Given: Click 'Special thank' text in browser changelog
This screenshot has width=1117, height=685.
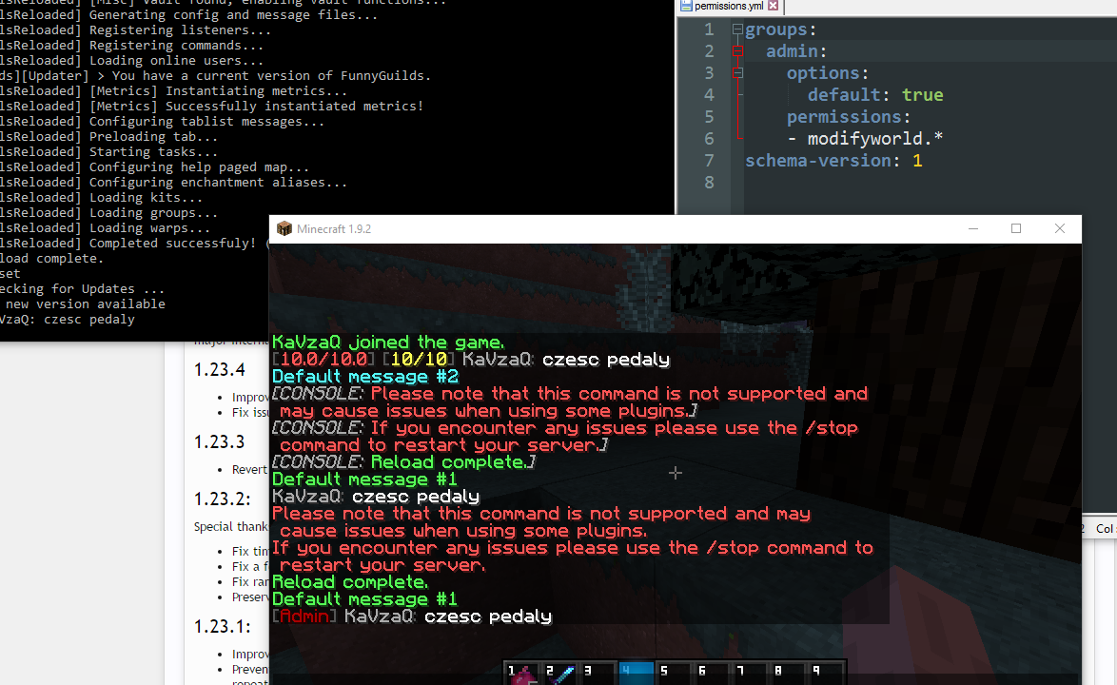Looking at the screenshot, I should coord(231,527).
